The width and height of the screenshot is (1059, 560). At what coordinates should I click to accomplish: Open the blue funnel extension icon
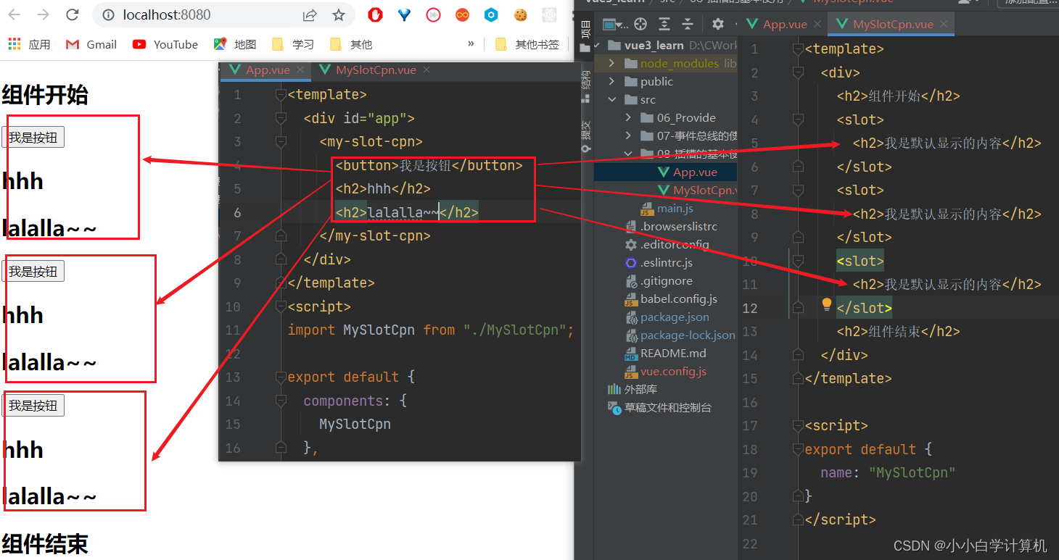(404, 14)
